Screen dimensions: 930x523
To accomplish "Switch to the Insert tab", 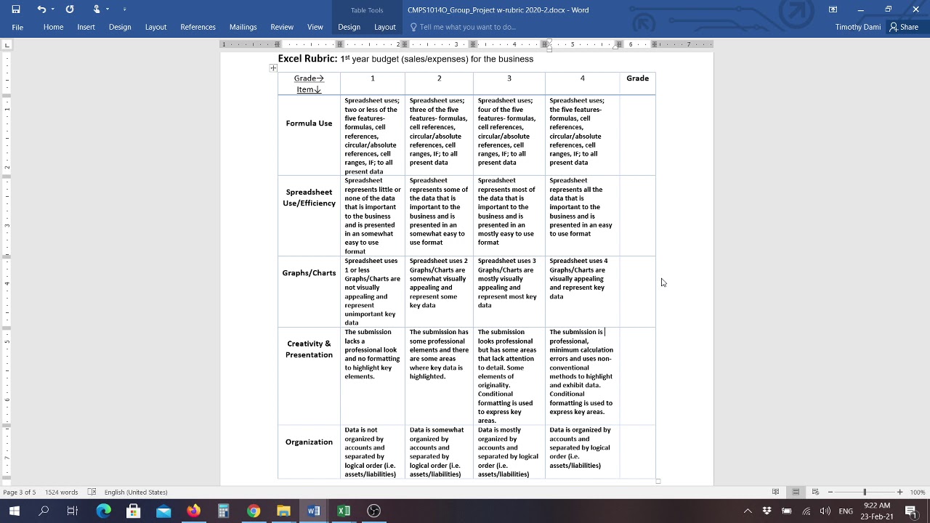I will point(86,27).
